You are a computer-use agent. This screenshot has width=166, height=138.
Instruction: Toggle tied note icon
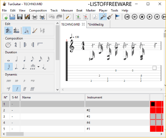(x=44, y=67)
